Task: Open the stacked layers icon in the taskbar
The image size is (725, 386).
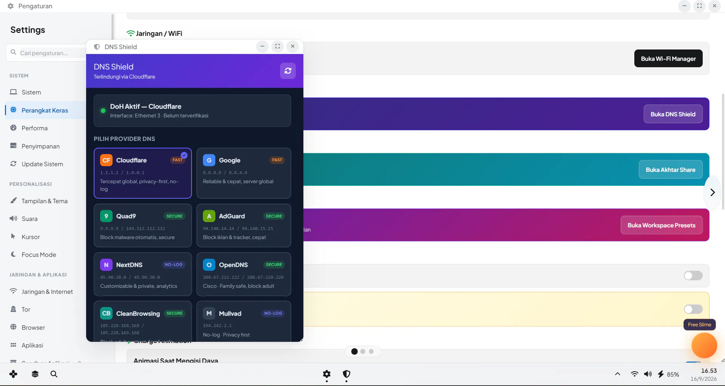Action: click(x=35, y=374)
